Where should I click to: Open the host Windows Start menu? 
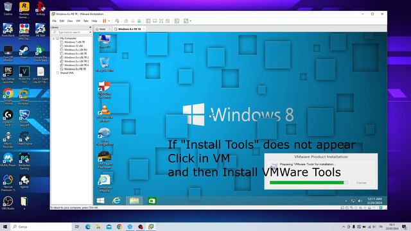tap(5, 227)
